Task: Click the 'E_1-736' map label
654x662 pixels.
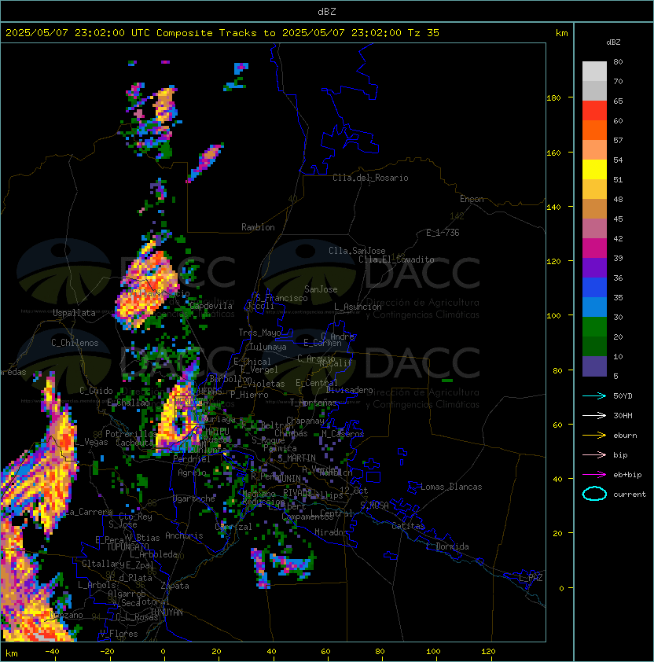Action: pos(443,233)
